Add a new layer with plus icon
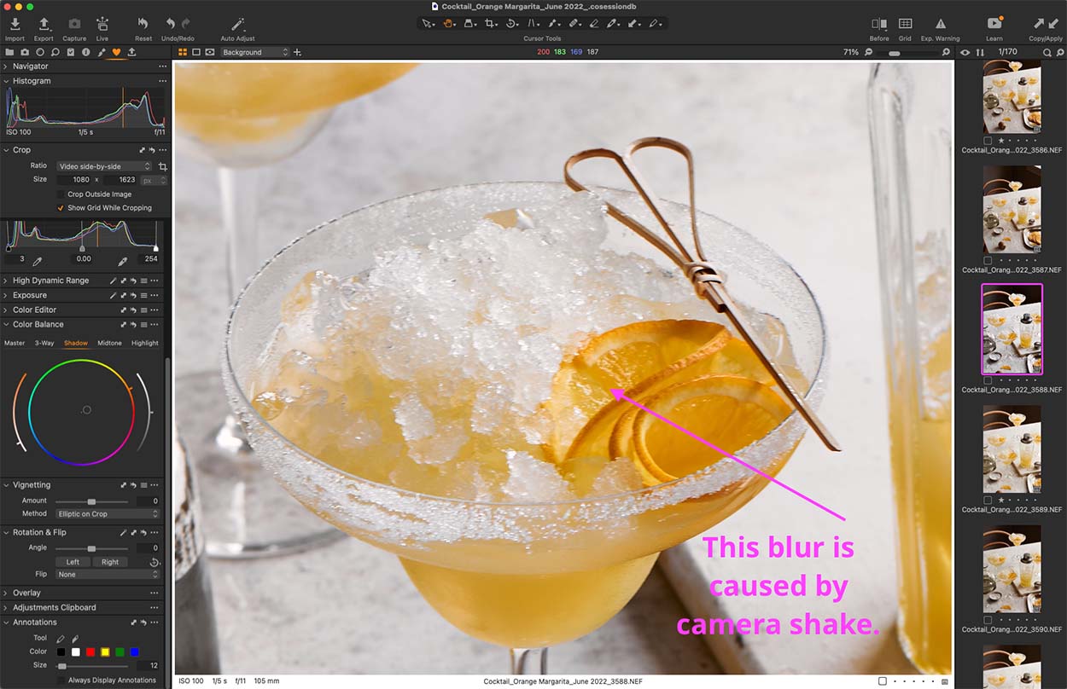Screen dimensions: 1067x689 click(x=297, y=52)
